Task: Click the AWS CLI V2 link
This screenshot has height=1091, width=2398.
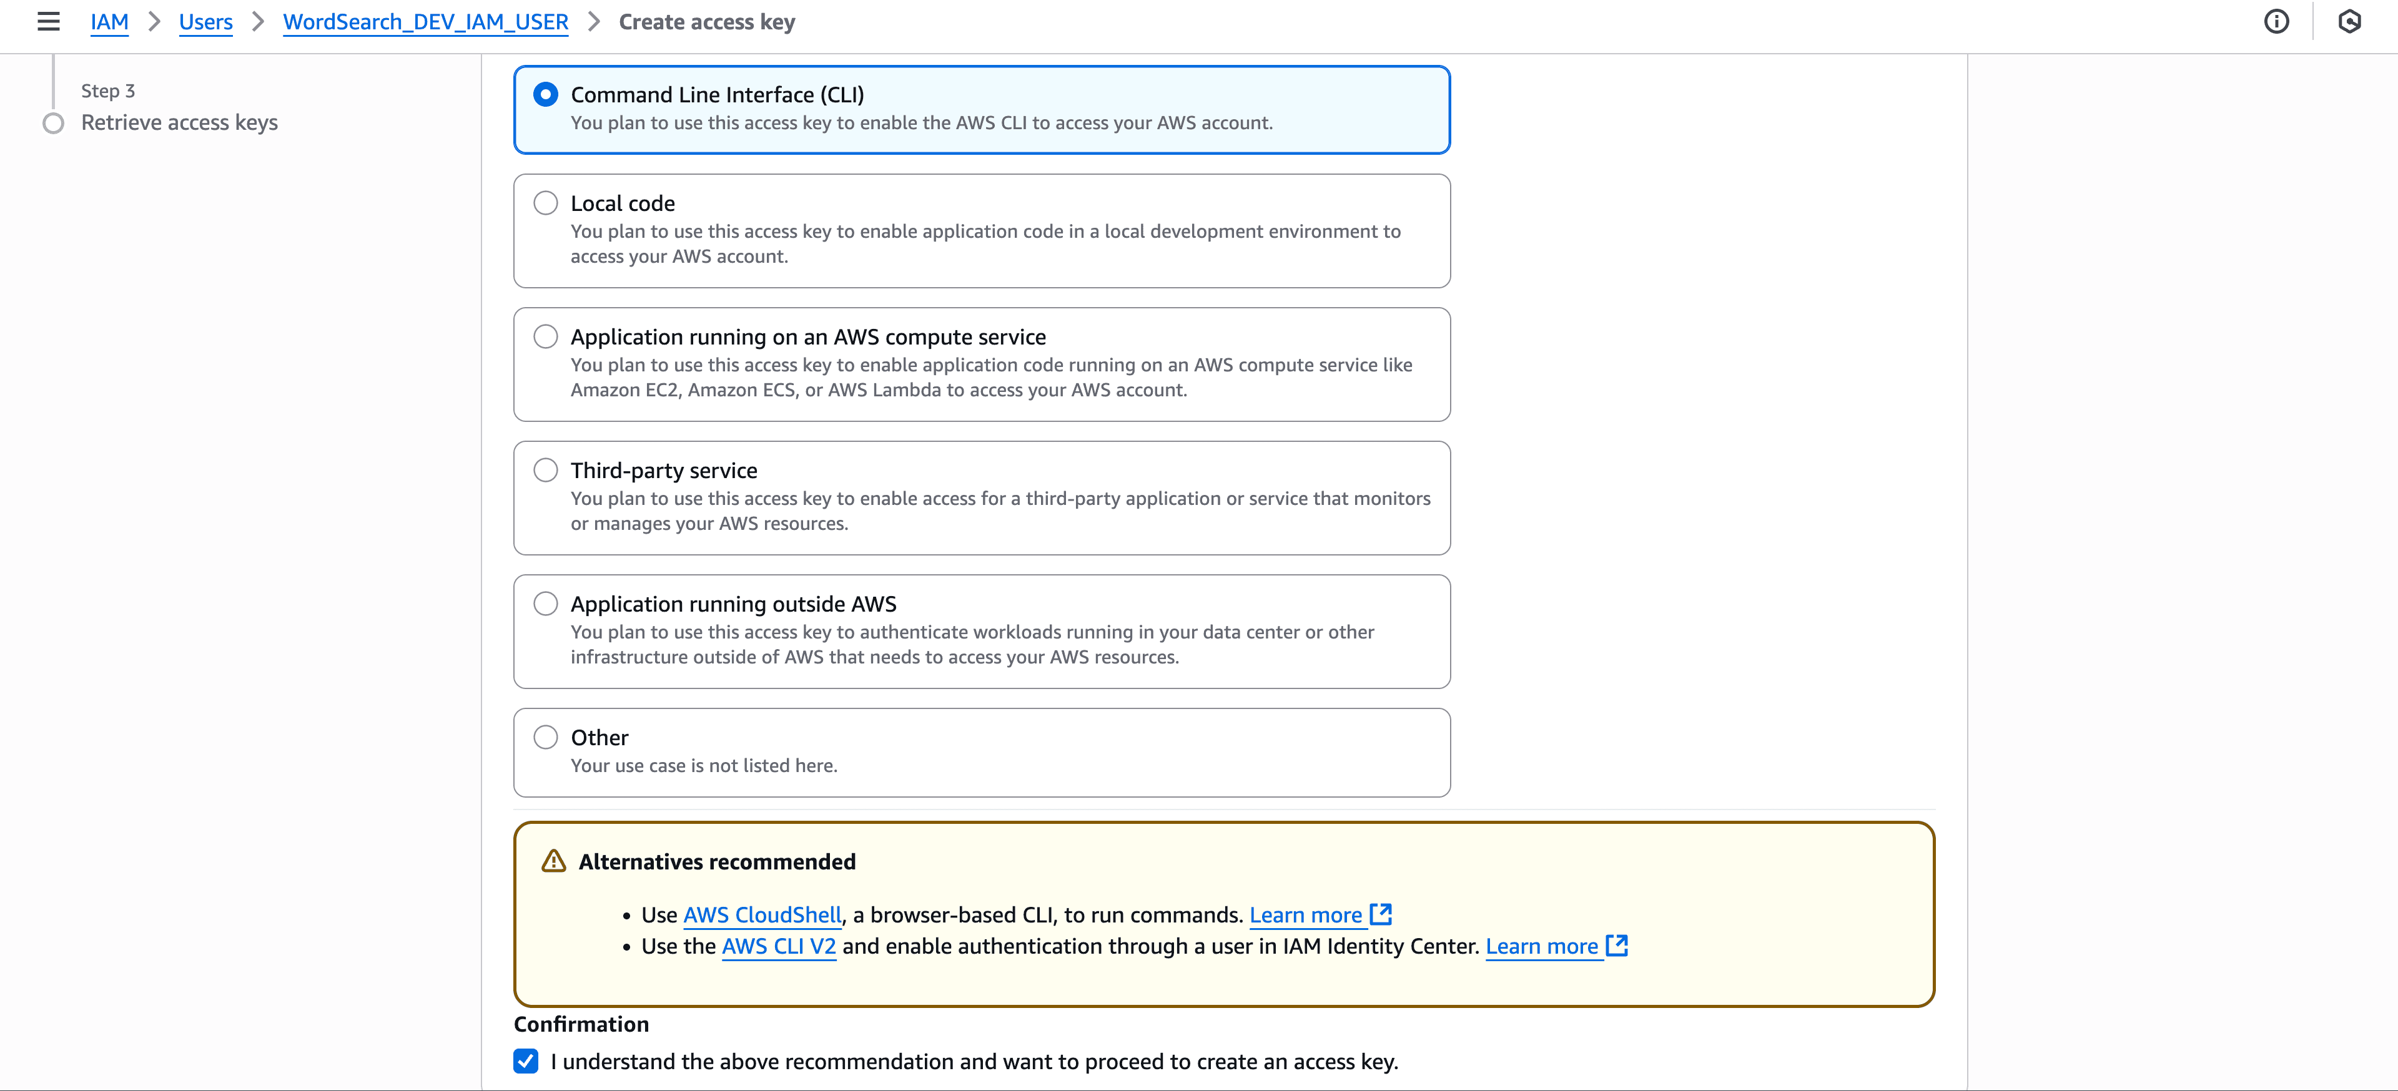Action: click(x=778, y=946)
